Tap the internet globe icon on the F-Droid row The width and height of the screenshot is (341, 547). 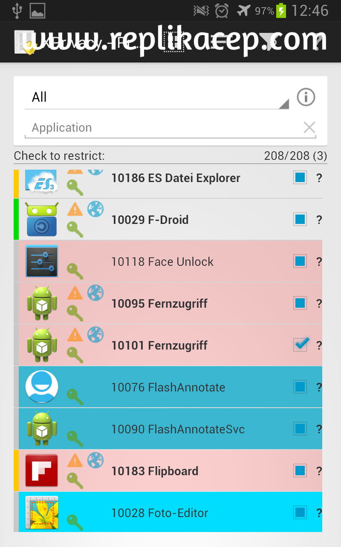pyautogui.click(x=95, y=209)
